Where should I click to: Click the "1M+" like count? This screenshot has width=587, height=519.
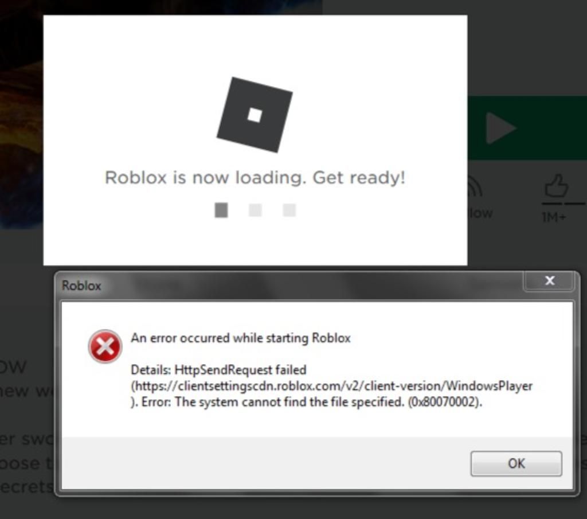tap(554, 217)
